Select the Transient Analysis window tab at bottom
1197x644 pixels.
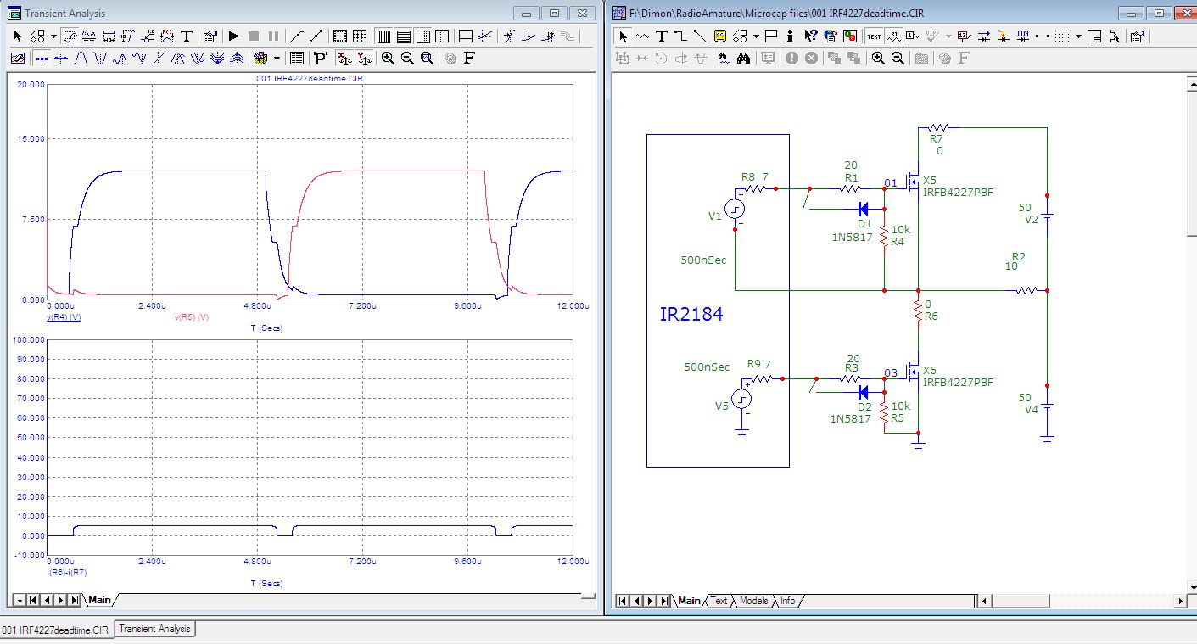click(154, 629)
